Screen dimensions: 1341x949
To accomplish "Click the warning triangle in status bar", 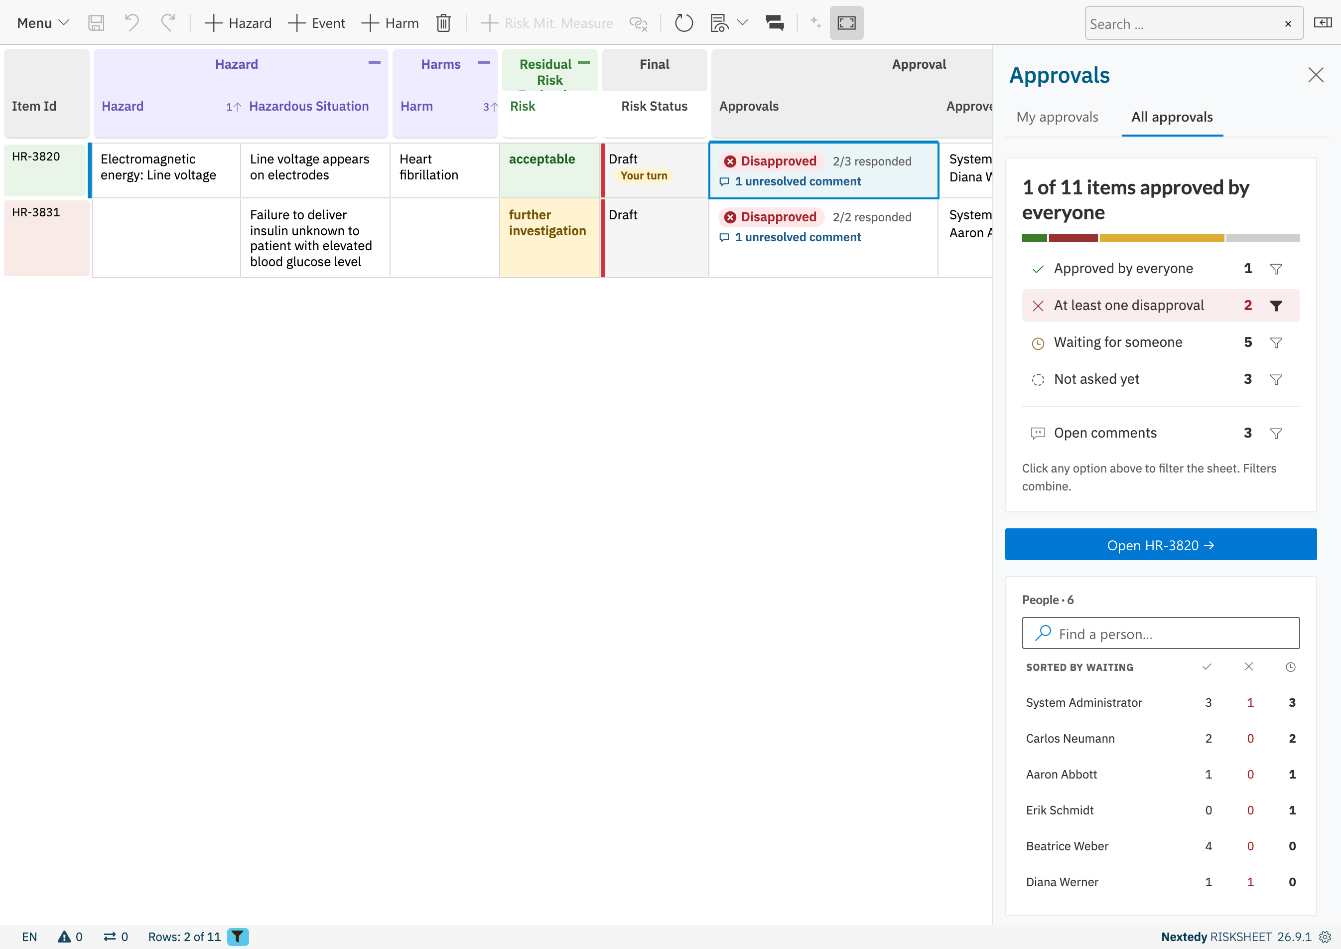I will 64,937.
